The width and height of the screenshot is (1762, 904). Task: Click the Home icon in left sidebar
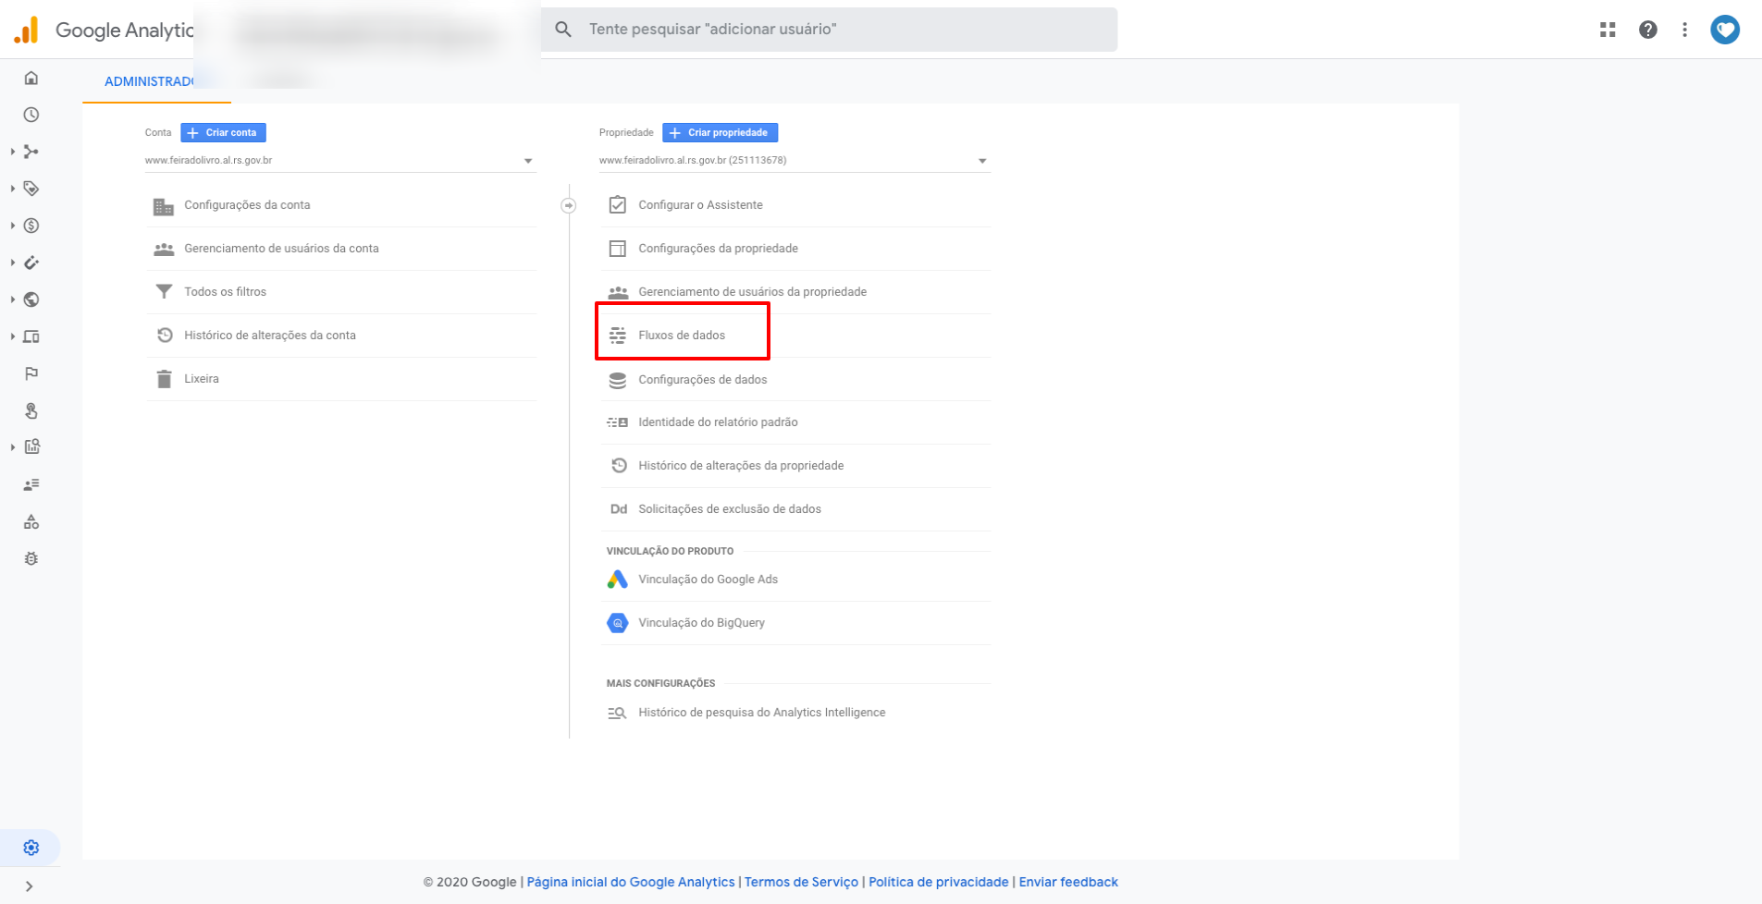31,78
